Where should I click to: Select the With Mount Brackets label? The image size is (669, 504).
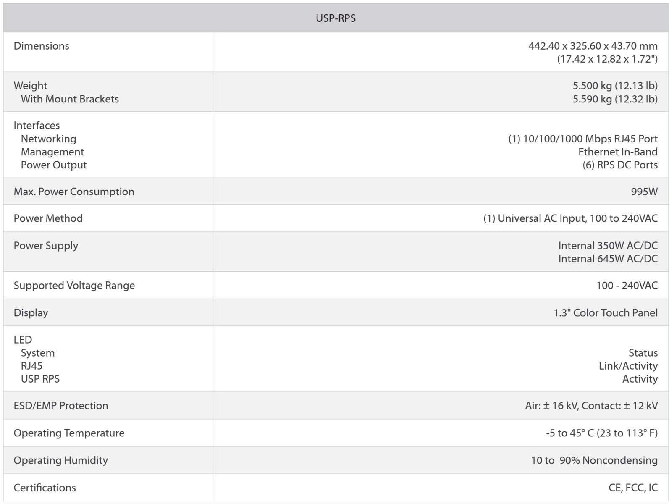[x=70, y=99]
